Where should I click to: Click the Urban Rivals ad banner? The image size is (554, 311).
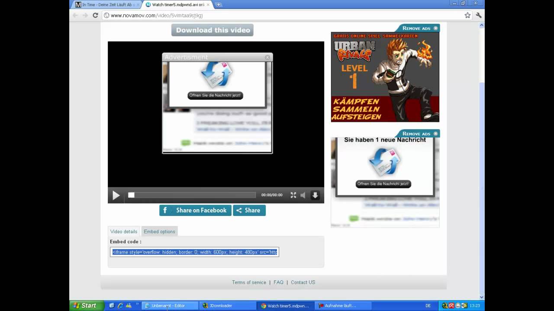385,77
